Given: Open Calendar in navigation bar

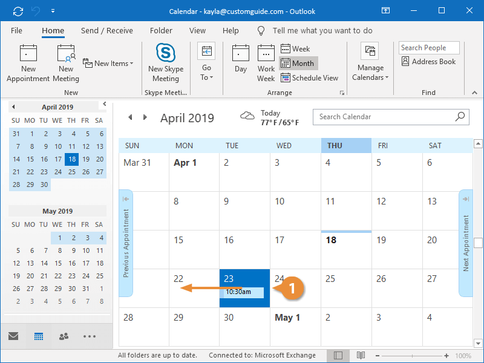Looking at the screenshot, I should coord(39,336).
